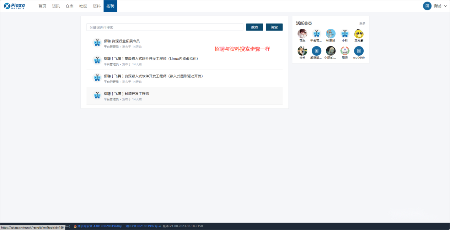Open 夕阳的... member avatar
Viewport: 450px width, 230px height.
(x=331, y=51)
